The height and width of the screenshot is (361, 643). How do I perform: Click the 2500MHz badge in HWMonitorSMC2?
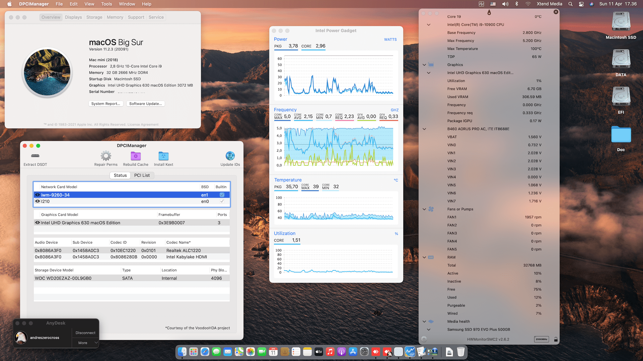pyautogui.click(x=541, y=339)
